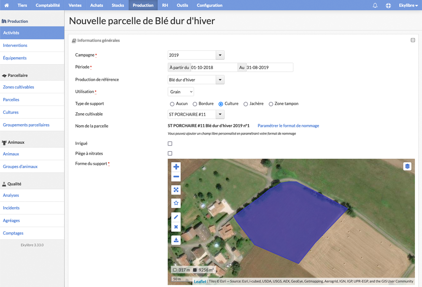Open Analyses in sidebar
The image size is (422, 287).
point(32,195)
